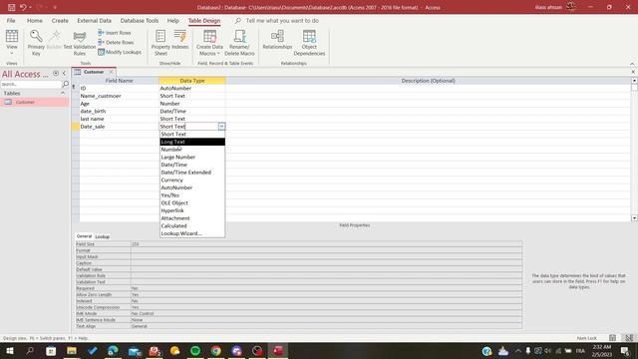Click the Field Size property value
This screenshot has height=359, width=638.
point(326,243)
